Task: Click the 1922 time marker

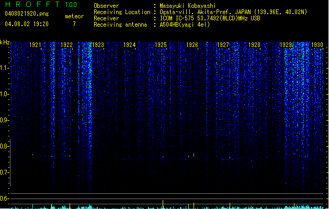Action: point(66,44)
